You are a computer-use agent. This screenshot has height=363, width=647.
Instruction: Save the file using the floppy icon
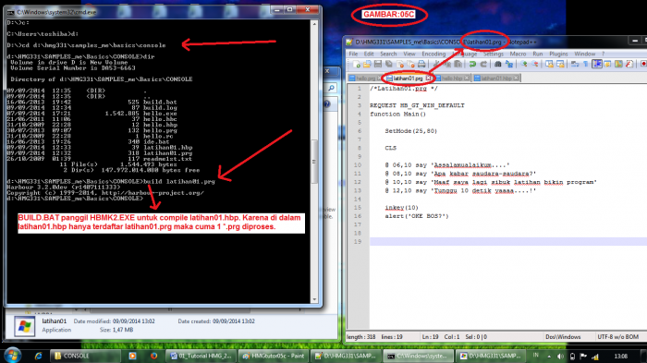click(378, 64)
